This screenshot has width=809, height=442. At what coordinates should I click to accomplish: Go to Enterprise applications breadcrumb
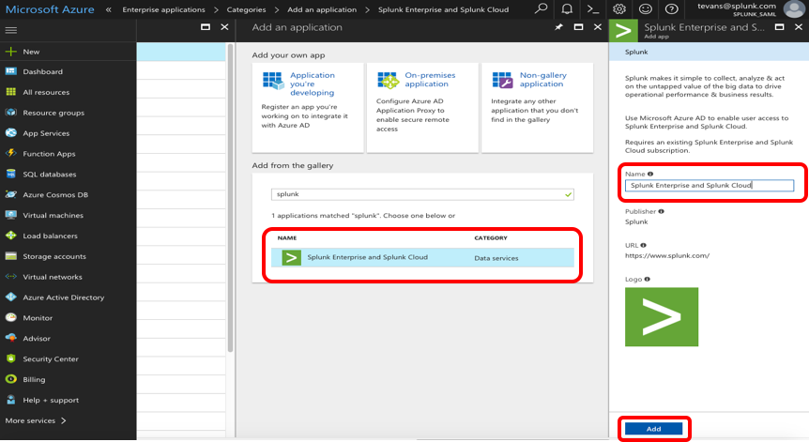(x=163, y=9)
